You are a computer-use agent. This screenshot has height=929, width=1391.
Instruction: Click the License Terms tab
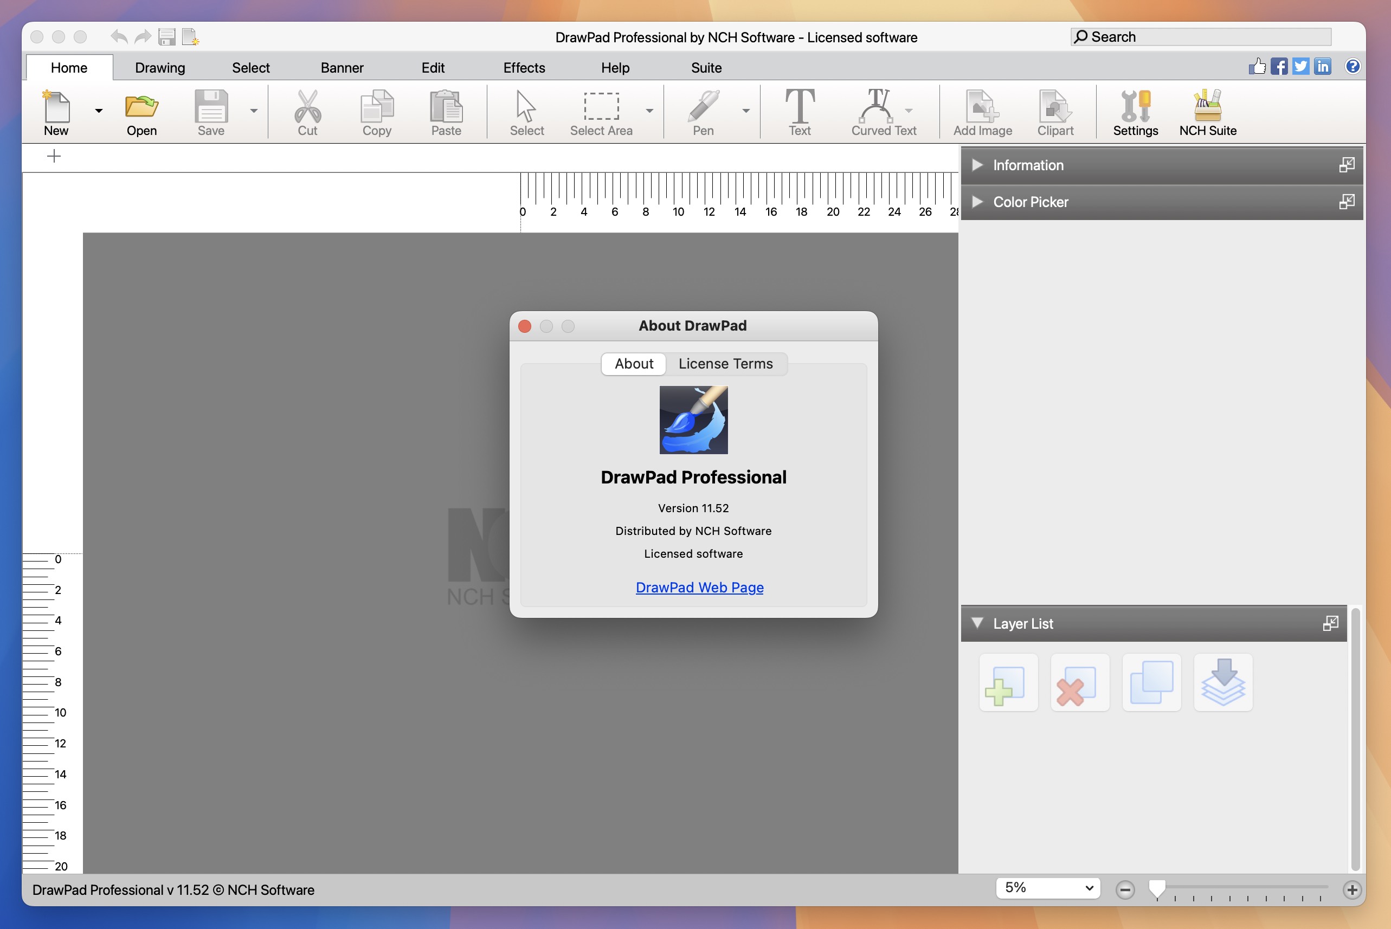tap(725, 363)
